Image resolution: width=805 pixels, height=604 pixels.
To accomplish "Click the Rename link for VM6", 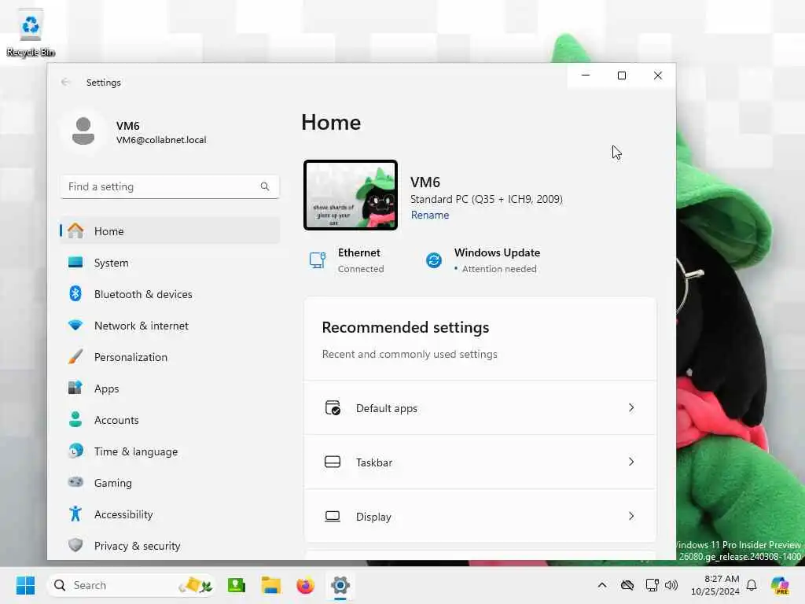I will [430, 215].
